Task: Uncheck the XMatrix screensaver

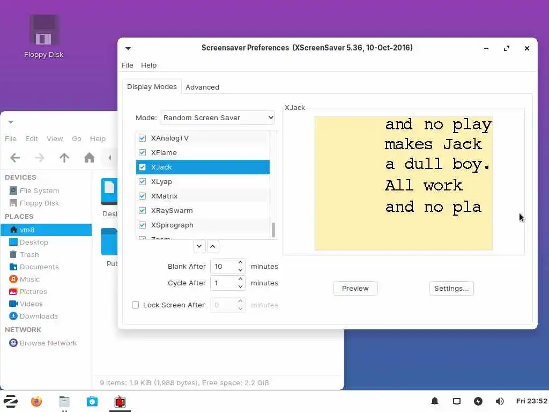Action: 142,196
